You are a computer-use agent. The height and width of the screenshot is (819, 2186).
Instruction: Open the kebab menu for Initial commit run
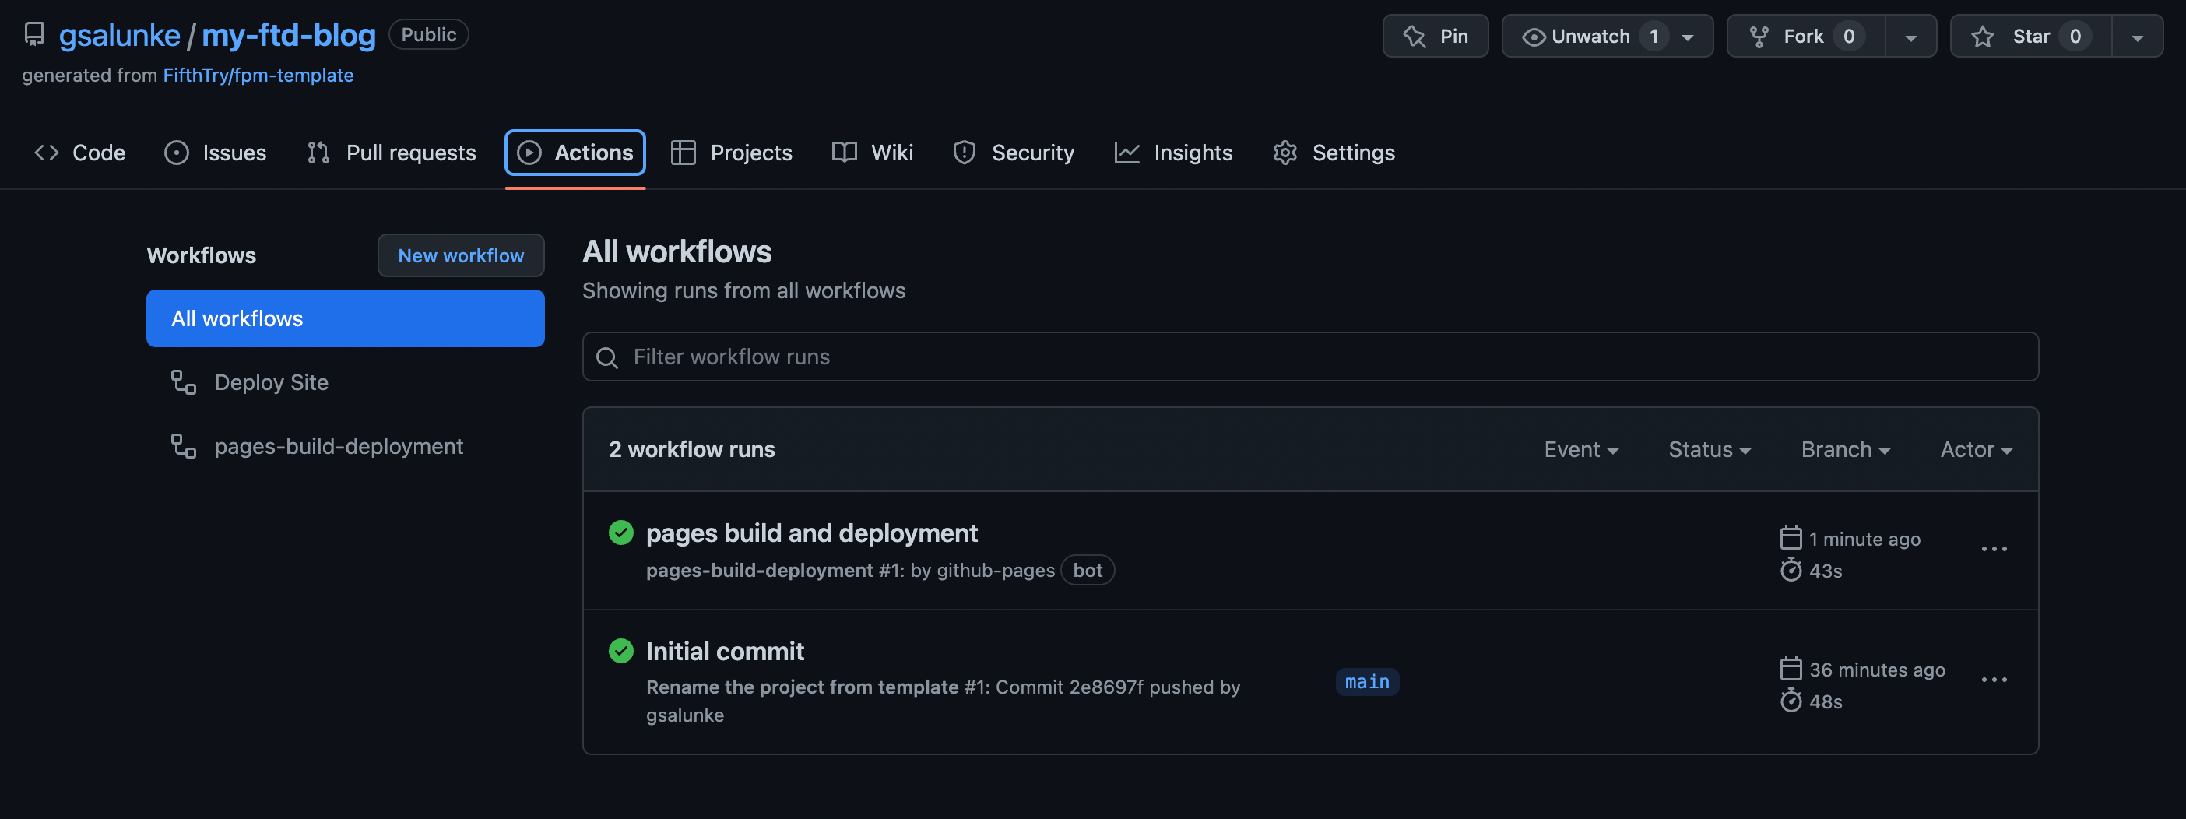tap(1994, 680)
